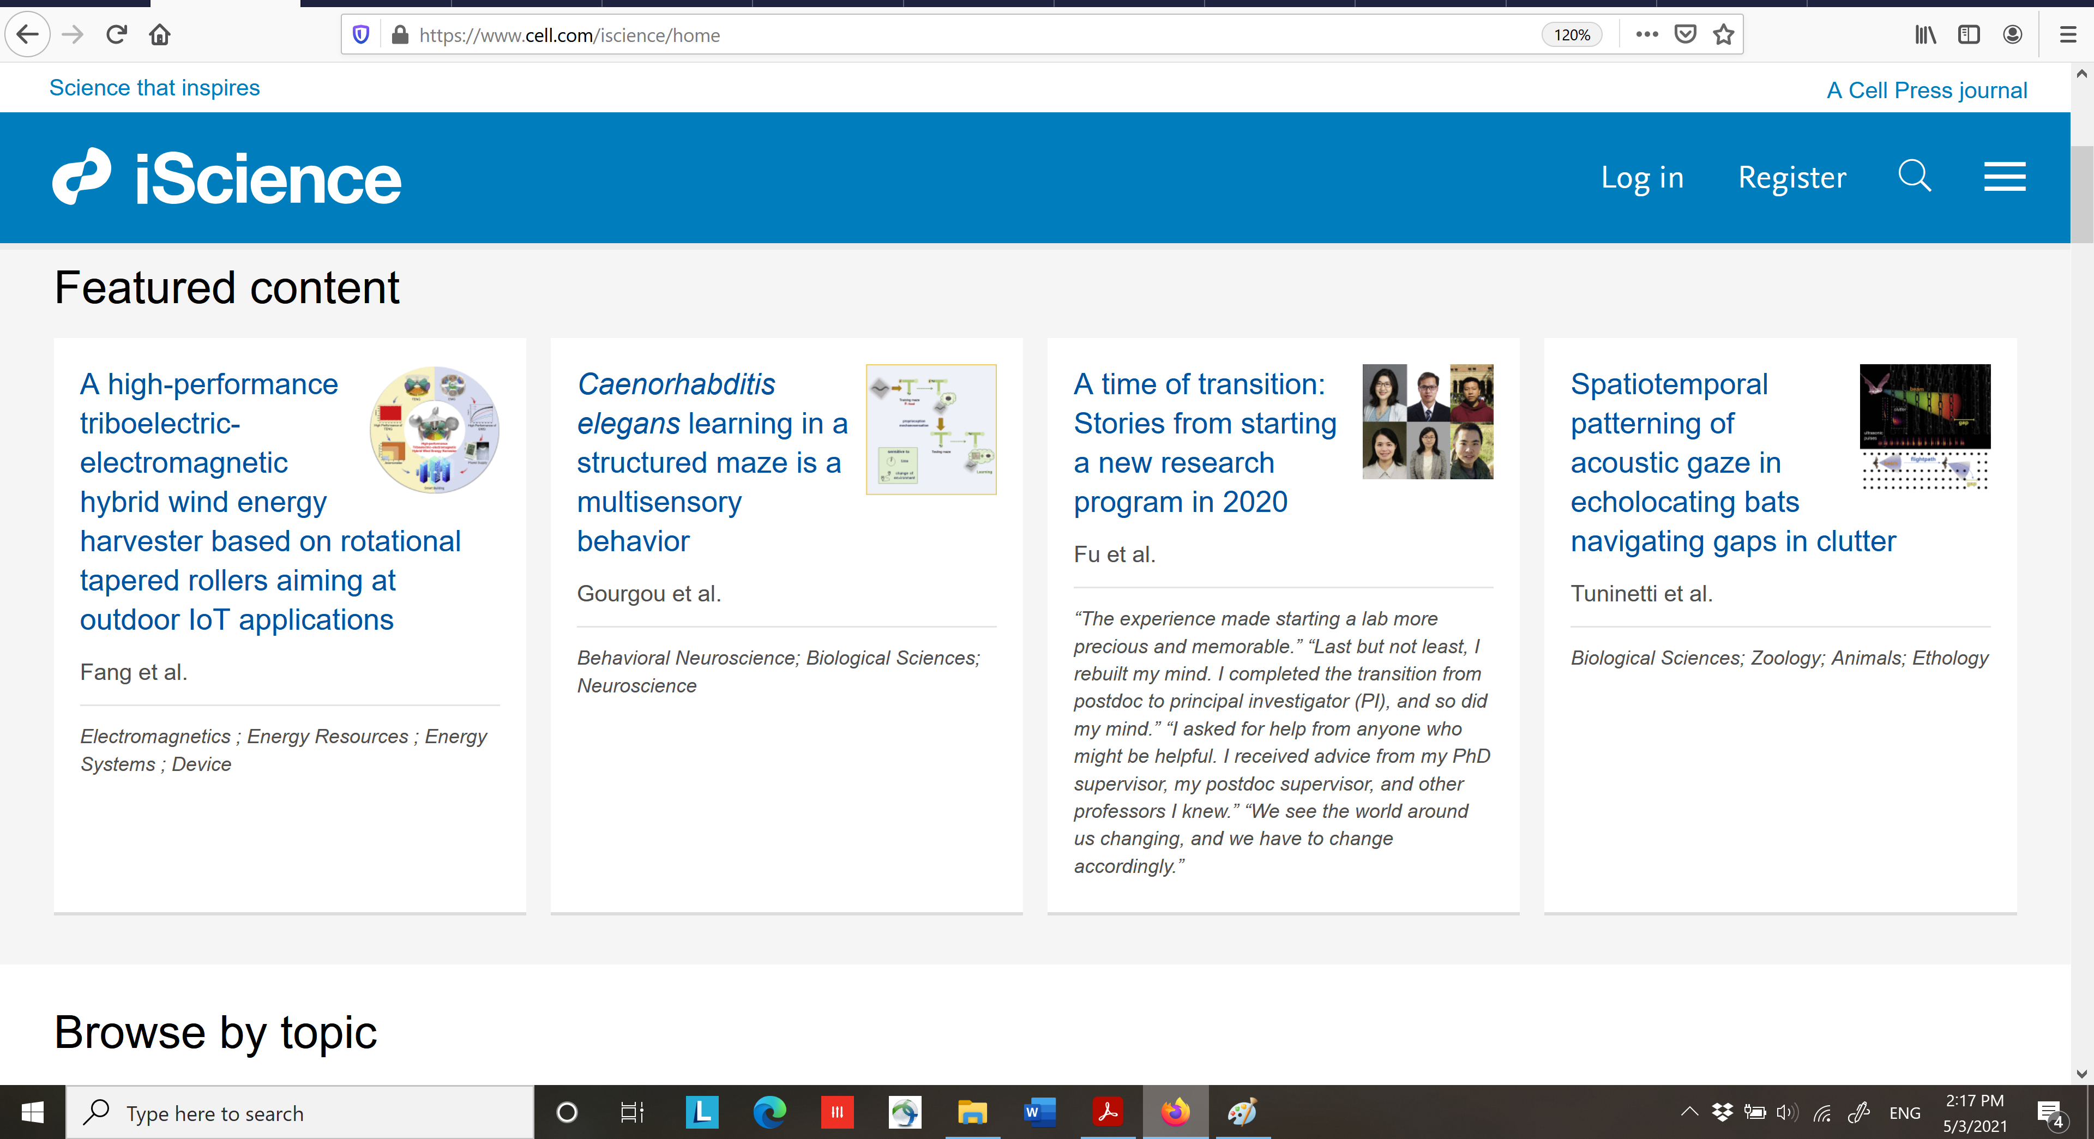
Task: Expand hidden system tray icons chevron
Action: [1689, 1111]
